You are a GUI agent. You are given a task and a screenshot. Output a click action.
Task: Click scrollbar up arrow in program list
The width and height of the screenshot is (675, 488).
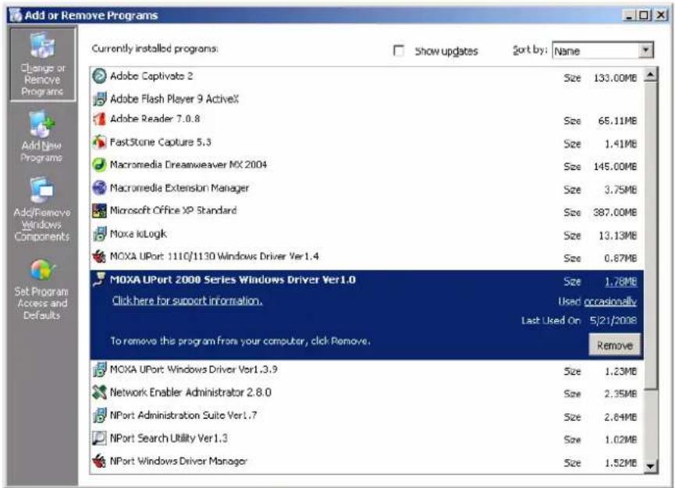[651, 76]
